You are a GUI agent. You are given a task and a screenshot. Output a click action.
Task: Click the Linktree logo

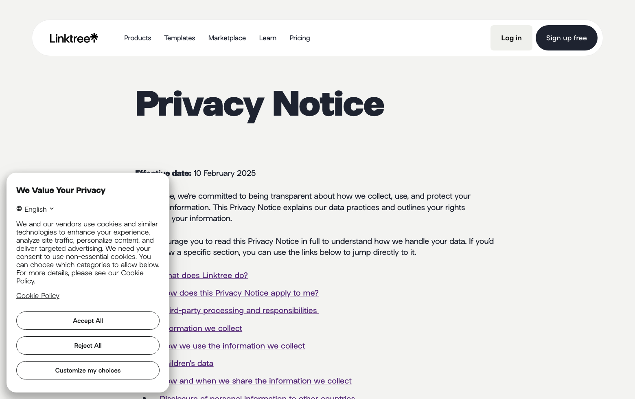point(74,38)
